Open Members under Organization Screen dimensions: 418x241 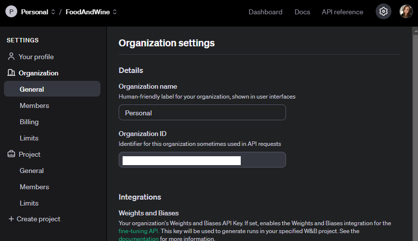coord(34,105)
